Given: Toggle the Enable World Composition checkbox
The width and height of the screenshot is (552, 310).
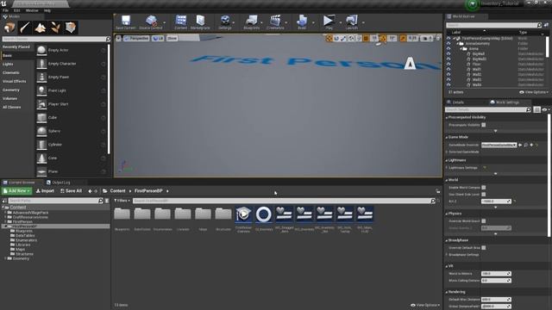Looking at the screenshot, I should pos(484,188).
